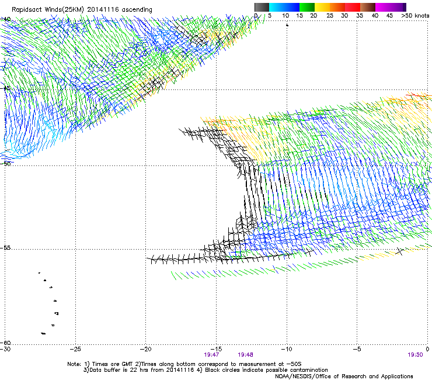This screenshot has width=432, height=380.
Task: Click the gray 0-5 knots color swatch
Action: click(x=262, y=7)
